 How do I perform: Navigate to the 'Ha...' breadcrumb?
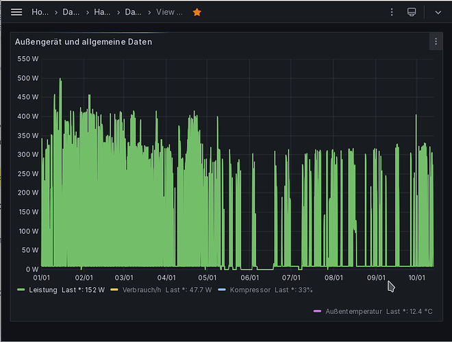[102, 12]
